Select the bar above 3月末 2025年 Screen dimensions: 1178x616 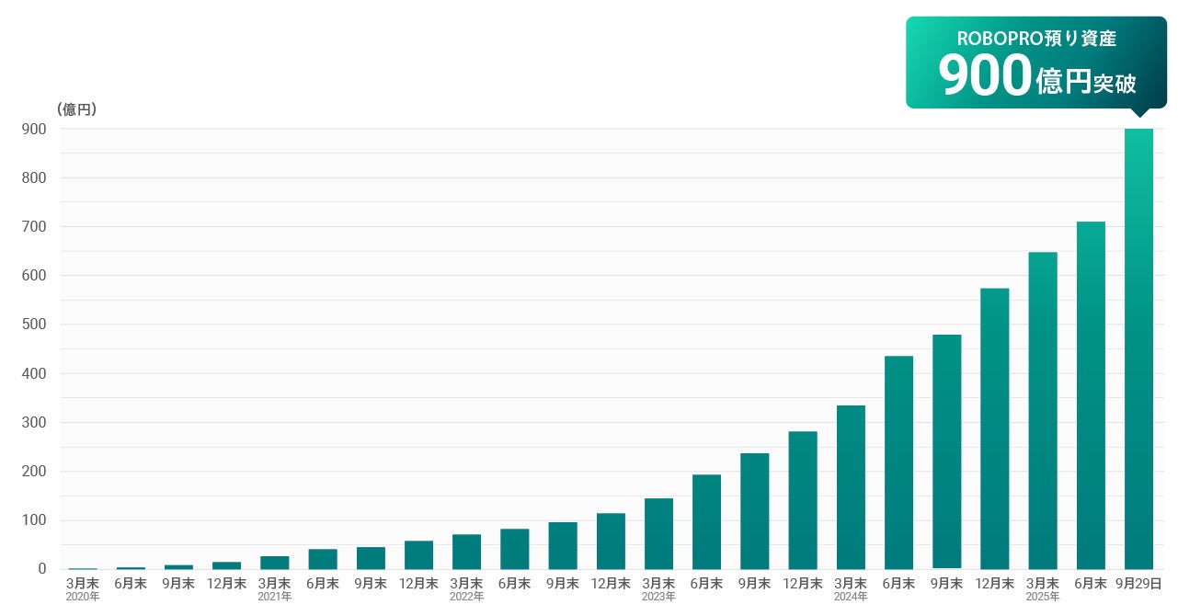(1043, 410)
